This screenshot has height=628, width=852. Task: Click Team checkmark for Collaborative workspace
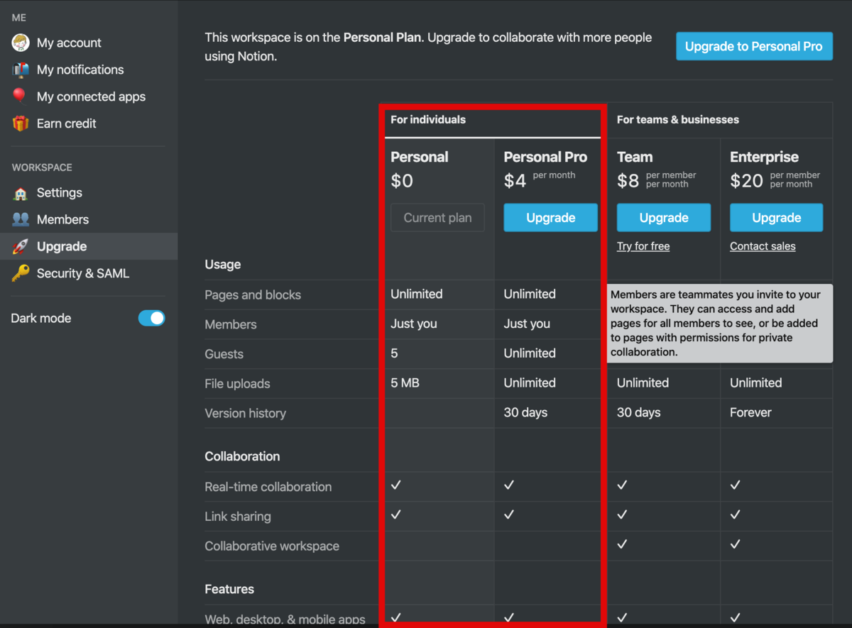(622, 544)
